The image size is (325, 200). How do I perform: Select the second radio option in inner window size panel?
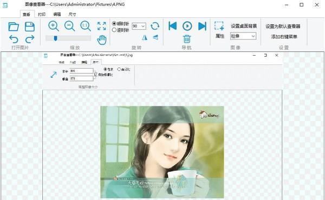coord(119,69)
